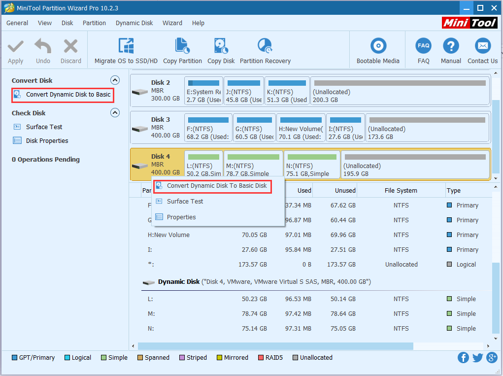Choose Surface Test from context menu
Image resolution: width=503 pixels, height=376 pixels.
218,202
